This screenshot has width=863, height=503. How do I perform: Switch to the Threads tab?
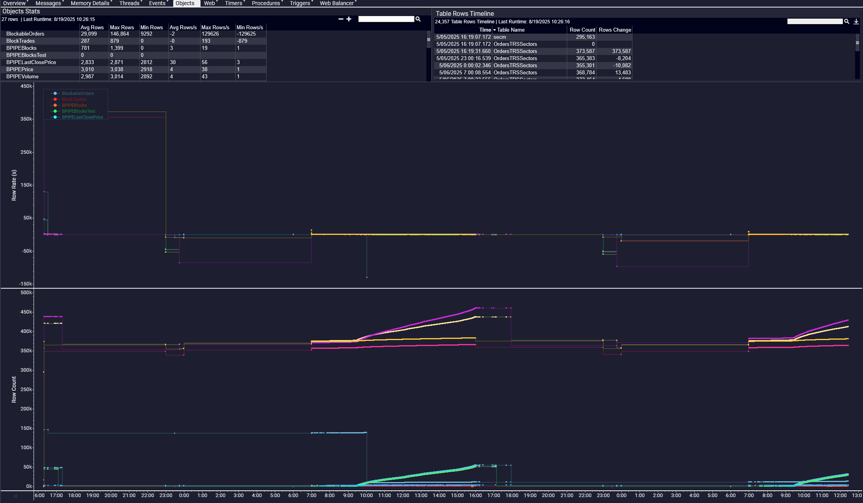[129, 3]
